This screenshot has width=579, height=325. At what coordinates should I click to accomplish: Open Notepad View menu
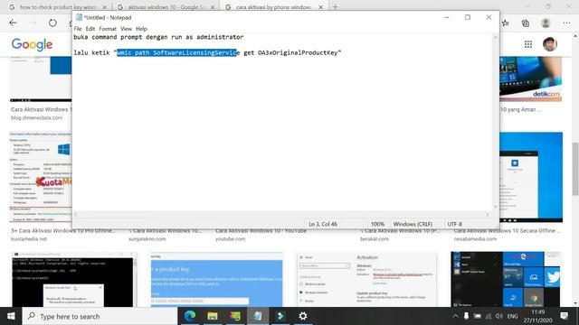coord(126,28)
